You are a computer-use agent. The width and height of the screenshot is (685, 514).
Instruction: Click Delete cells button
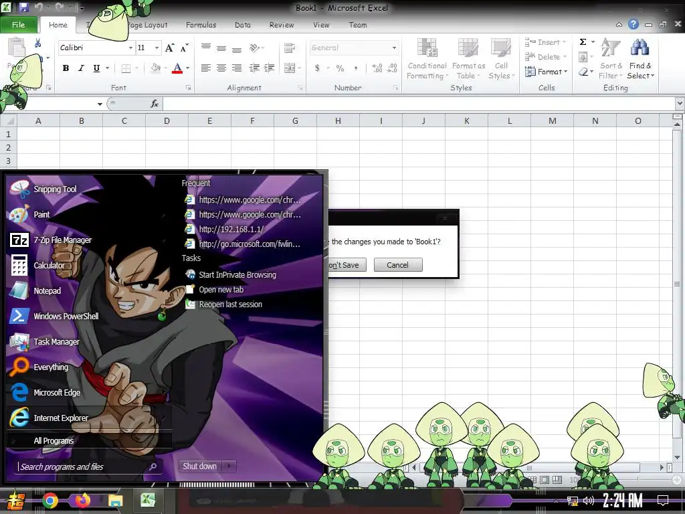(x=545, y=57)
